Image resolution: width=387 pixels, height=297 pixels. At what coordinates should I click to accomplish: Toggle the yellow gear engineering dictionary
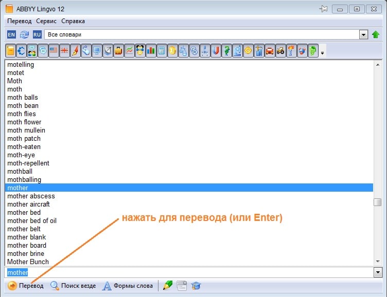pos(248,51)
